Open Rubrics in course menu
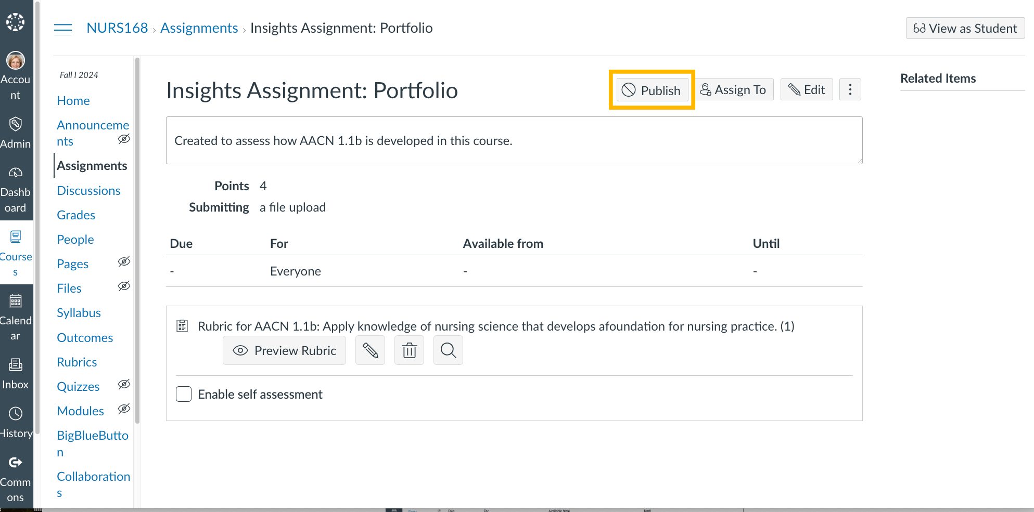This screenshot has height=512, width=1034. click(x=77, y=362)
